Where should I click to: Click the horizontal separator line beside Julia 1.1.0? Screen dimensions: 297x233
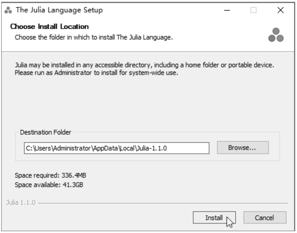(x=163, y=203)
